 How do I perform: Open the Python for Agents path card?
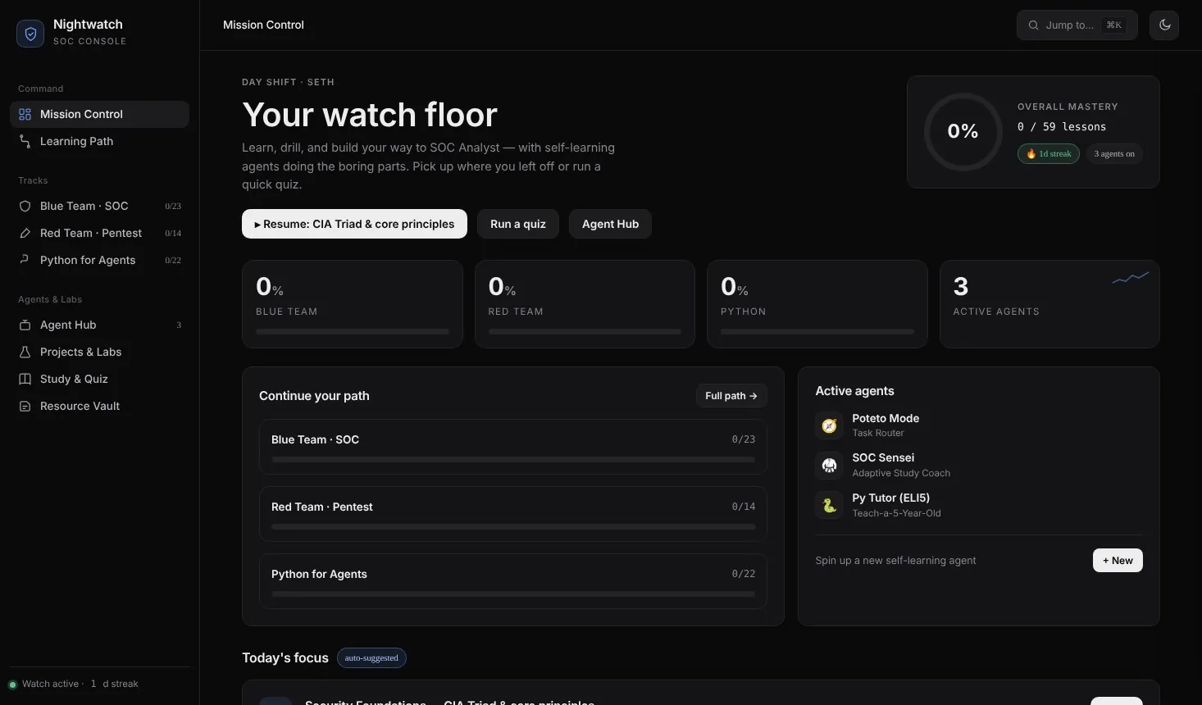[x=513, y=582]
